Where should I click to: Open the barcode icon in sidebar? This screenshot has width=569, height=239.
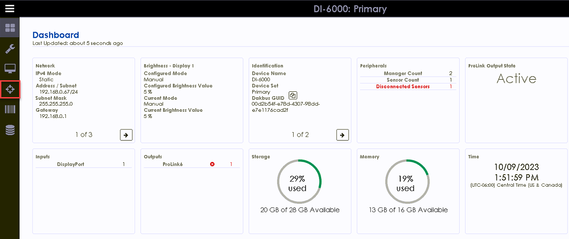[x=10, y=110]
